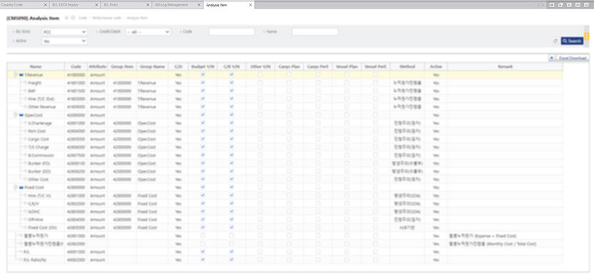Sort by the Name column header

[x=36, y=66]
